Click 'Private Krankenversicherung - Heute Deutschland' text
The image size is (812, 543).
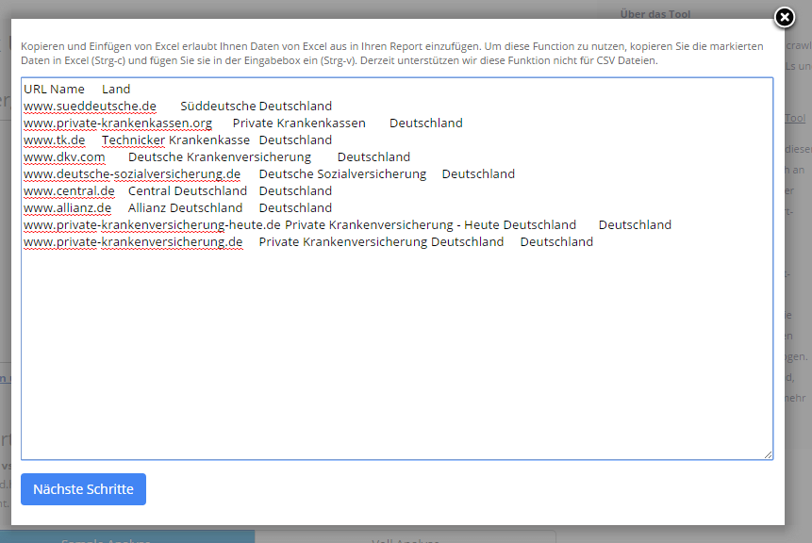point(430,225)
